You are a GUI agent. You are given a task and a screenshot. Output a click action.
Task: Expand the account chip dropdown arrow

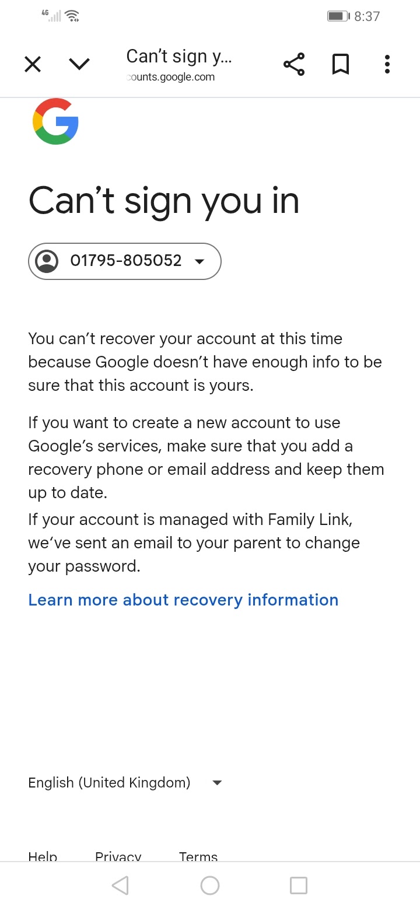pos(199,261)
